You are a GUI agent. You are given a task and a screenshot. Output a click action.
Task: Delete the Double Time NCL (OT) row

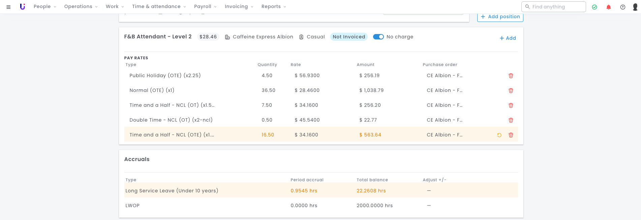(511, 120)
